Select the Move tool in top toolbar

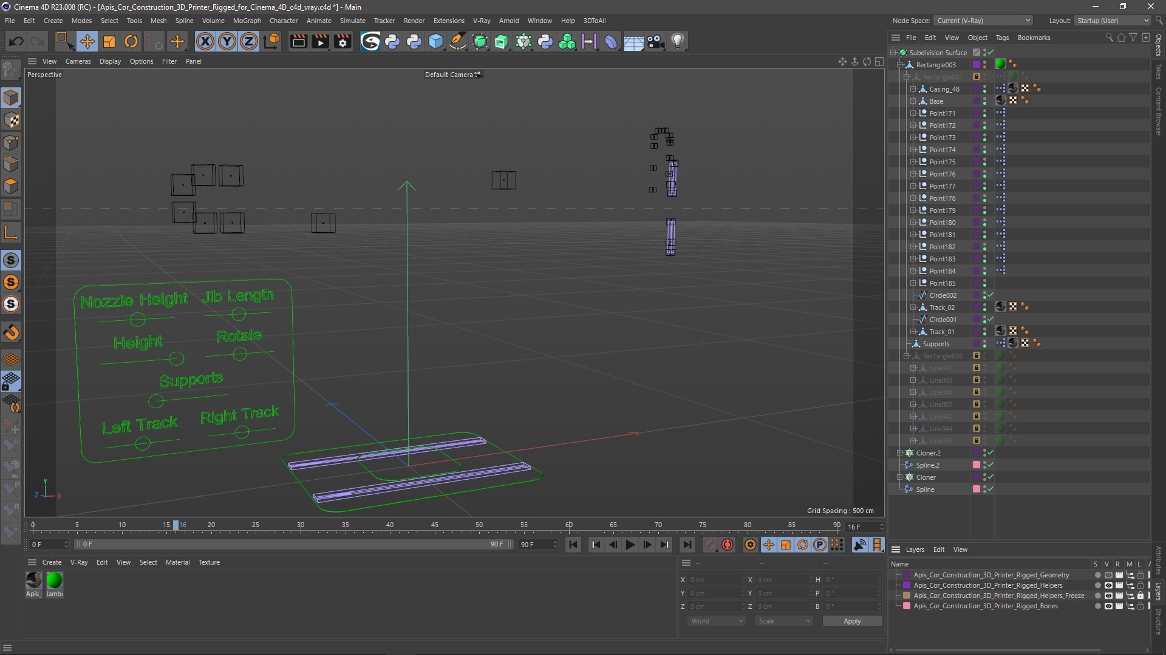tap(87, 41)
